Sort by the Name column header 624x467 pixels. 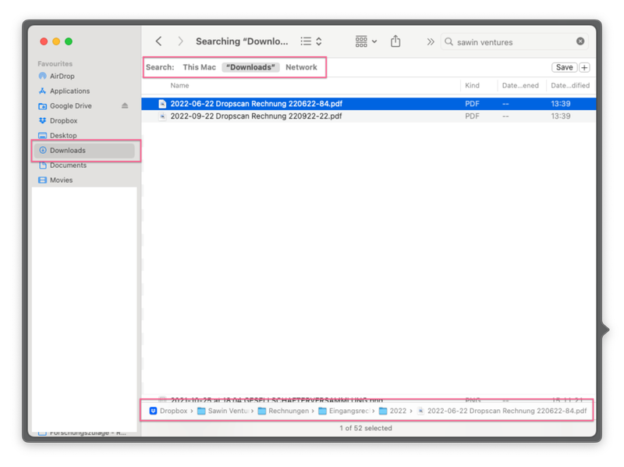pyautogui.click(x=180, y=86)
